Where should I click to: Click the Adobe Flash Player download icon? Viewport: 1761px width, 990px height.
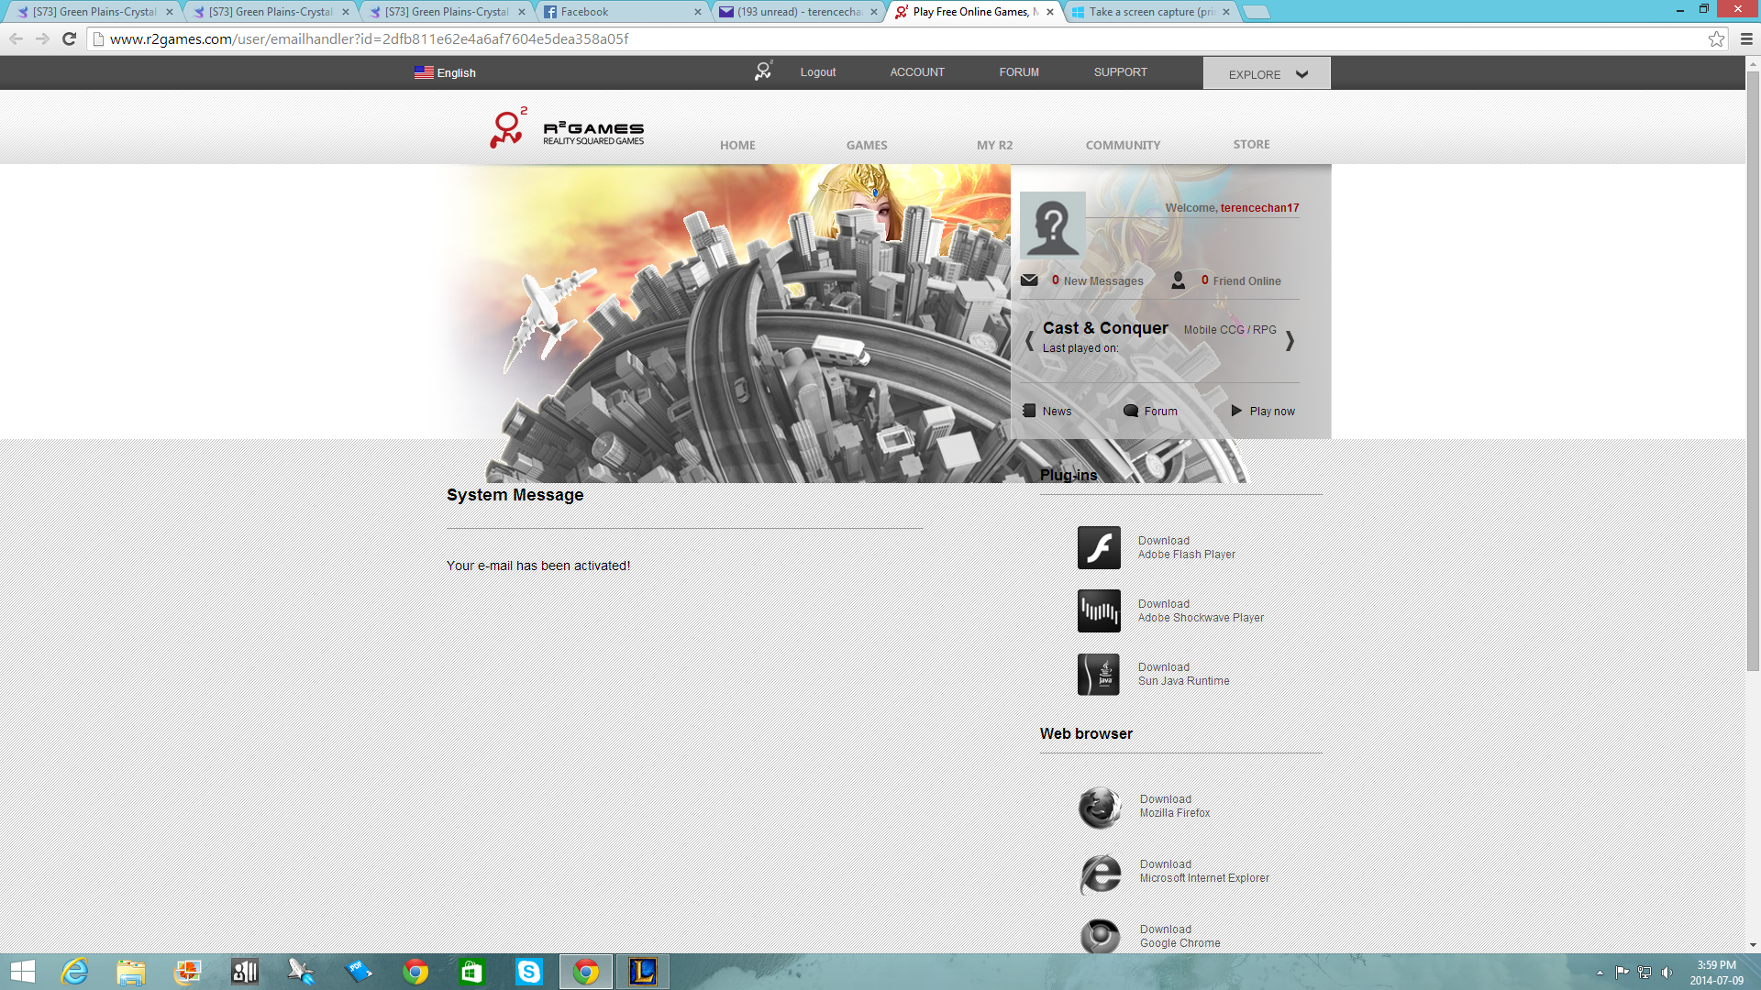1099,547
